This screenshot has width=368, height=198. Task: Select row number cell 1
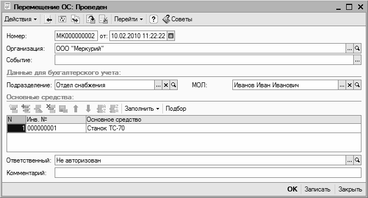(16, 128)
